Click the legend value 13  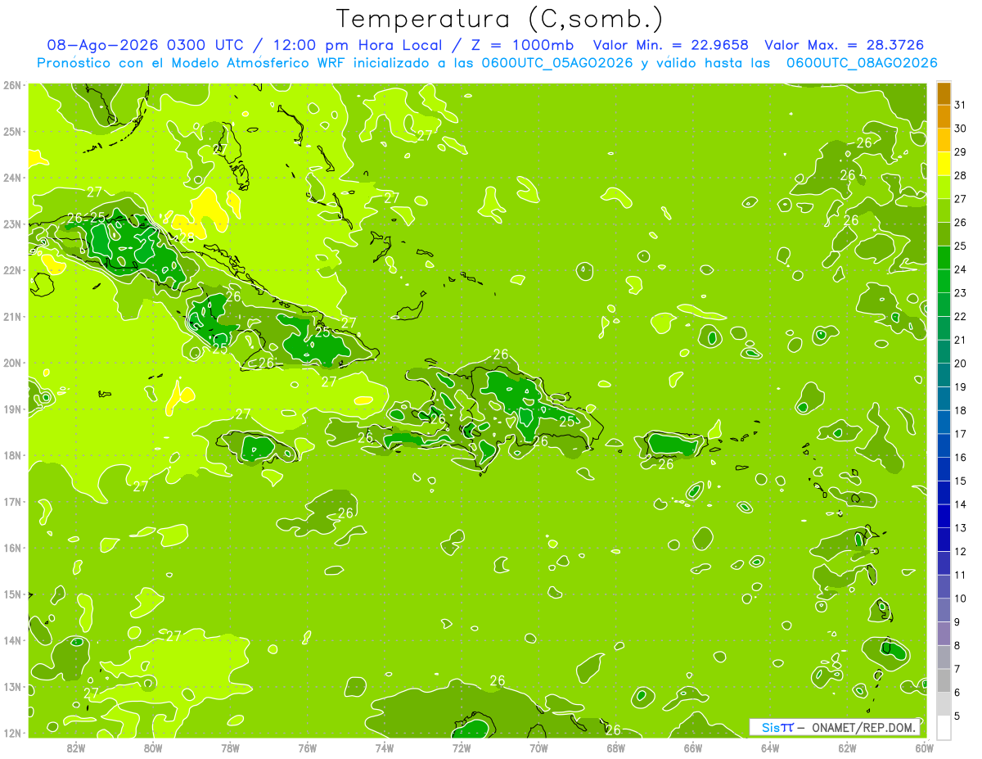961,528
